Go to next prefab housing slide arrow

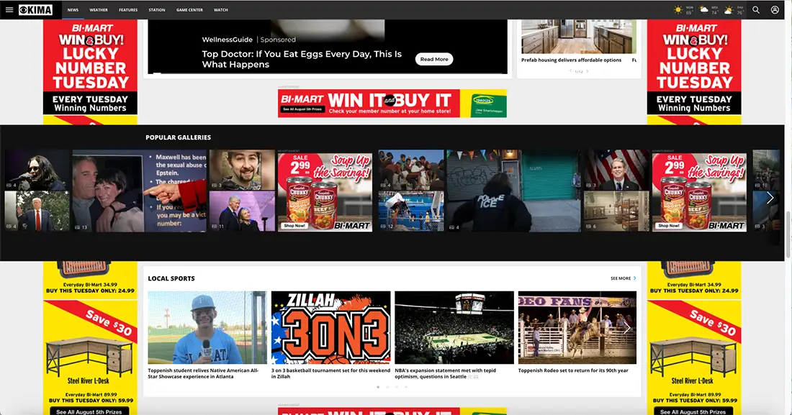587,71
